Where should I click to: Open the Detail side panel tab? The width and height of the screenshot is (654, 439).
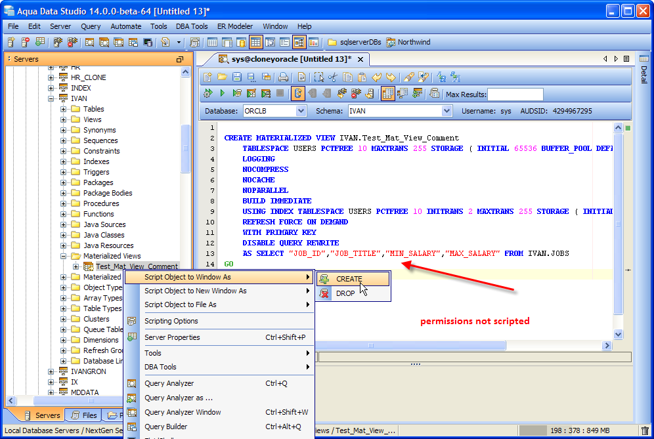(x=644, y=70)
